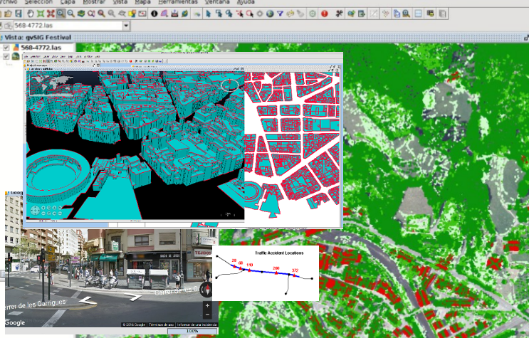Image resolution: width=529 pixels, height=338 pixels.
Task: Click the Street View zoom out minus button
Action: [x=207, y=314]
